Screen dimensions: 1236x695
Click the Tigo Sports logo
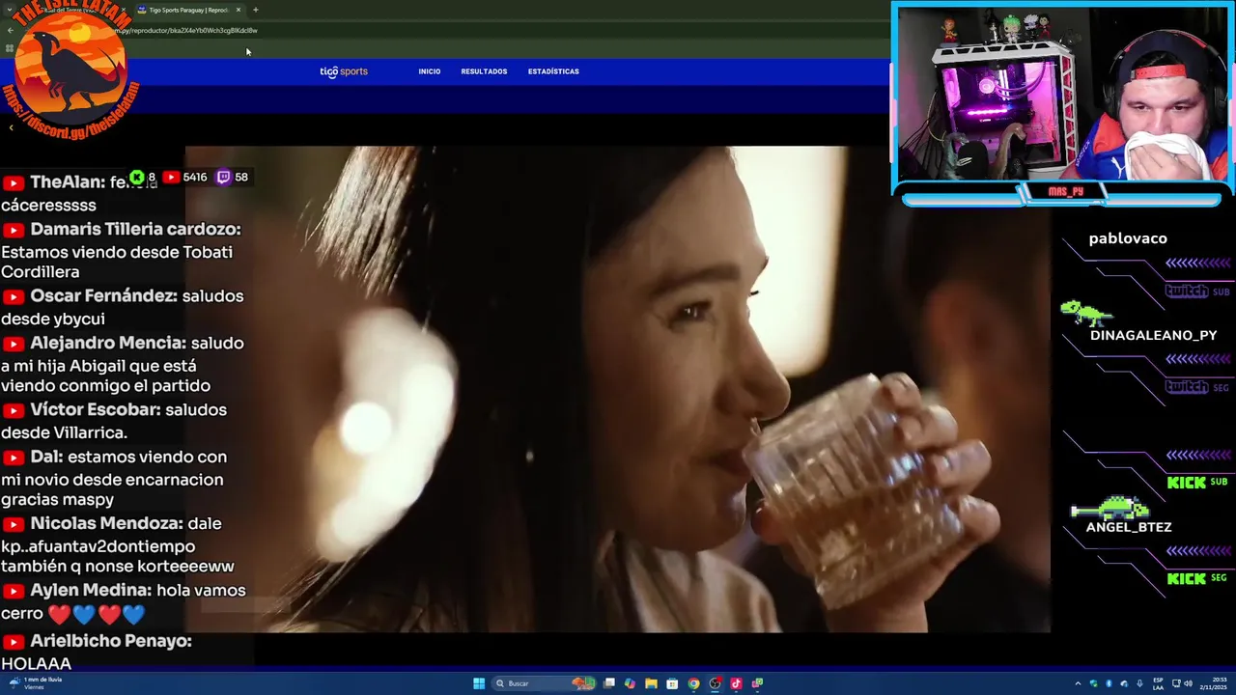344,71
